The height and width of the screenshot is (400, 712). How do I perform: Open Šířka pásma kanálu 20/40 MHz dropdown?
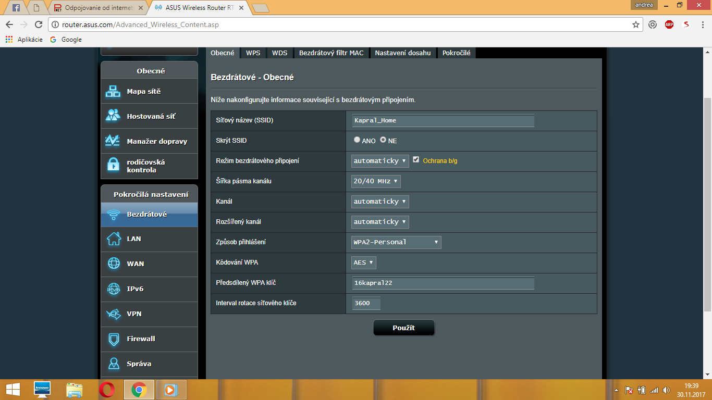(x=376, y=181)
